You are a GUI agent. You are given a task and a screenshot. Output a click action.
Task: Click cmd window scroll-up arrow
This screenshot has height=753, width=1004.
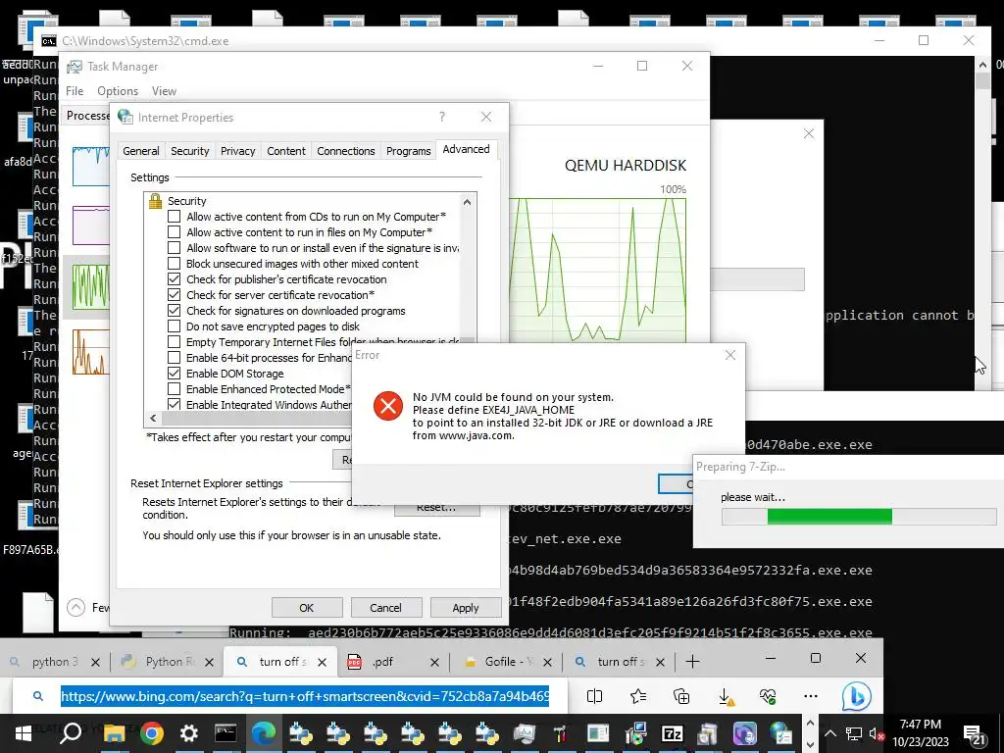point(982,64)
